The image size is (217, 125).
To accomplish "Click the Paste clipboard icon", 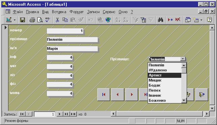I will tap(73, 20).
